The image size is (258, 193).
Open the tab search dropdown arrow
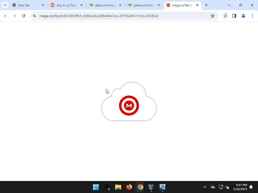5,5
